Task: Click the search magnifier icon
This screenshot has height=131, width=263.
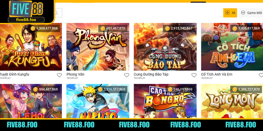Action: pyautogui.click(x=57, y=13)
